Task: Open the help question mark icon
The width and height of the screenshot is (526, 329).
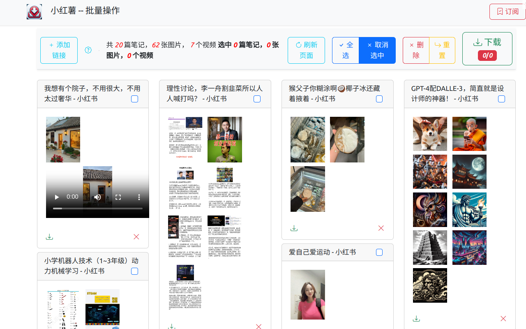Action: coord(88,49)
